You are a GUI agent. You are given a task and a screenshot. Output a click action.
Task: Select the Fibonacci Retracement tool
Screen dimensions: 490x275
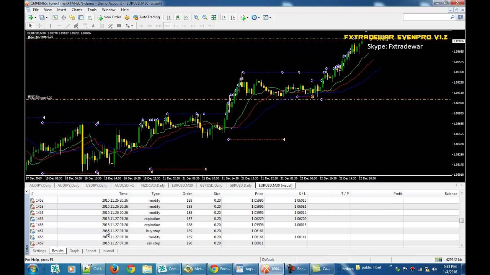84,26
